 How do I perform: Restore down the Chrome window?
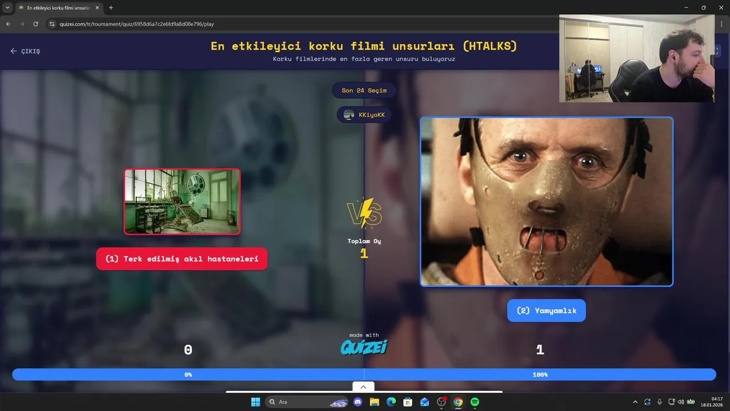[x=703, y=8]
